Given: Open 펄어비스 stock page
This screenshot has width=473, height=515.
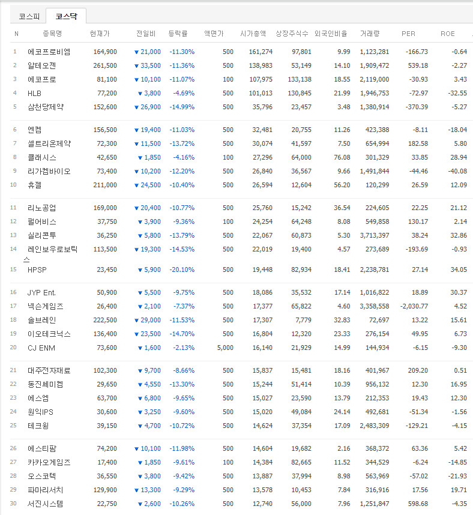Looking at the screenshot, I should 41,221.
